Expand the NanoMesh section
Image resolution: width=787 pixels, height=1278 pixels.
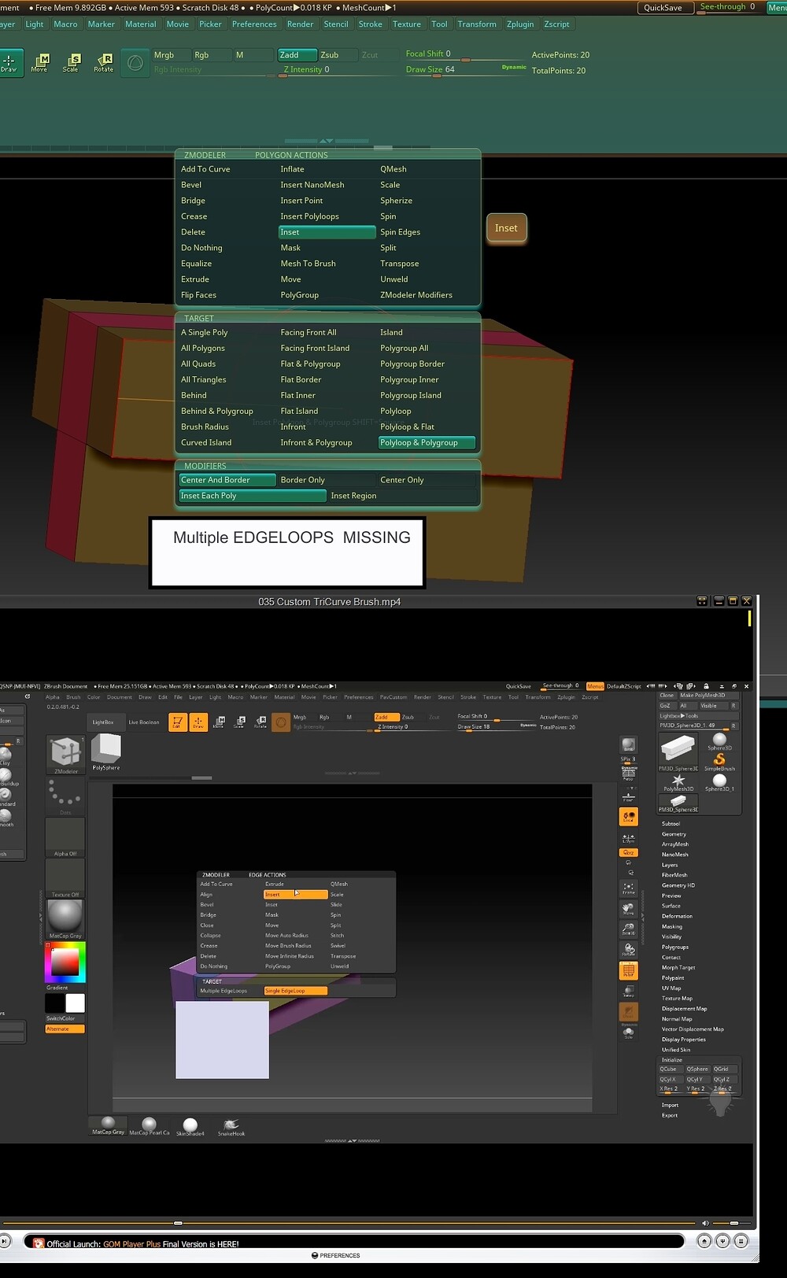(674, 855)
